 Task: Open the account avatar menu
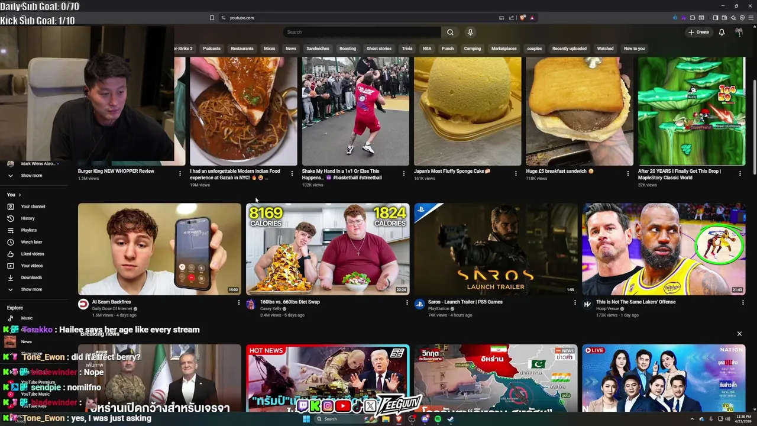point(739,32)
